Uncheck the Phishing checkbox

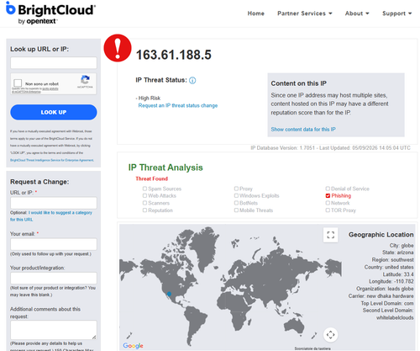pos(328,195)
